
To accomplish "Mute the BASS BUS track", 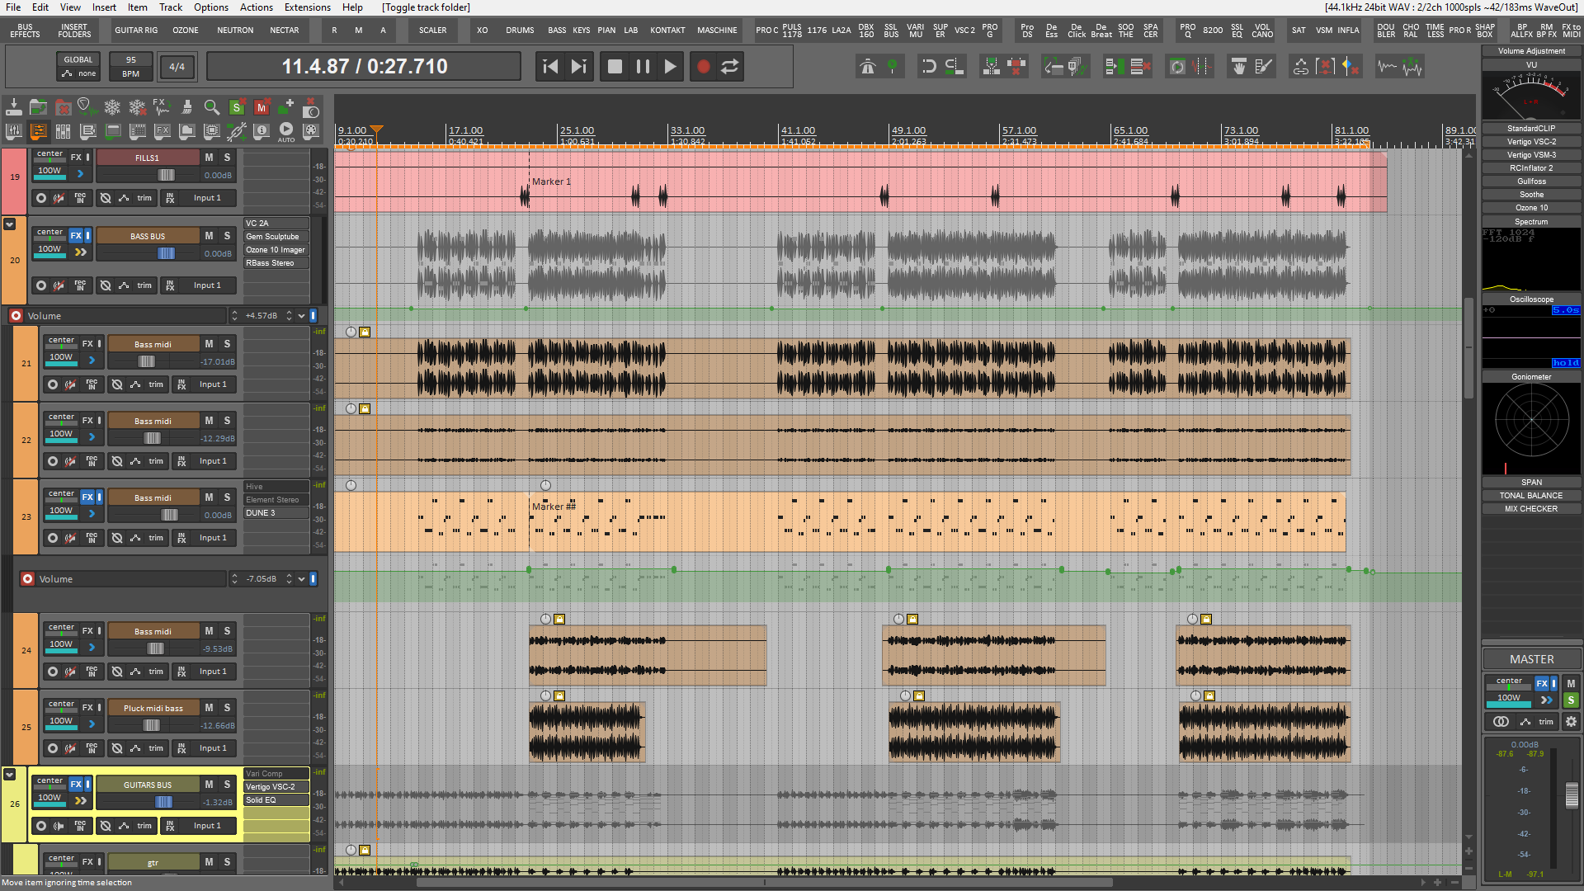I will [x=209, y=236].
